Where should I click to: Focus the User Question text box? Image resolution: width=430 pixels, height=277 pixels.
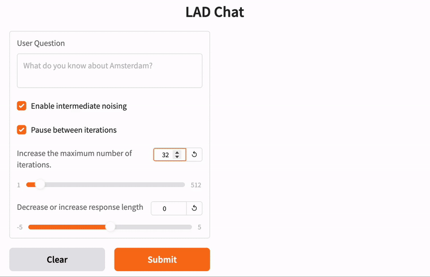point(110,71)
